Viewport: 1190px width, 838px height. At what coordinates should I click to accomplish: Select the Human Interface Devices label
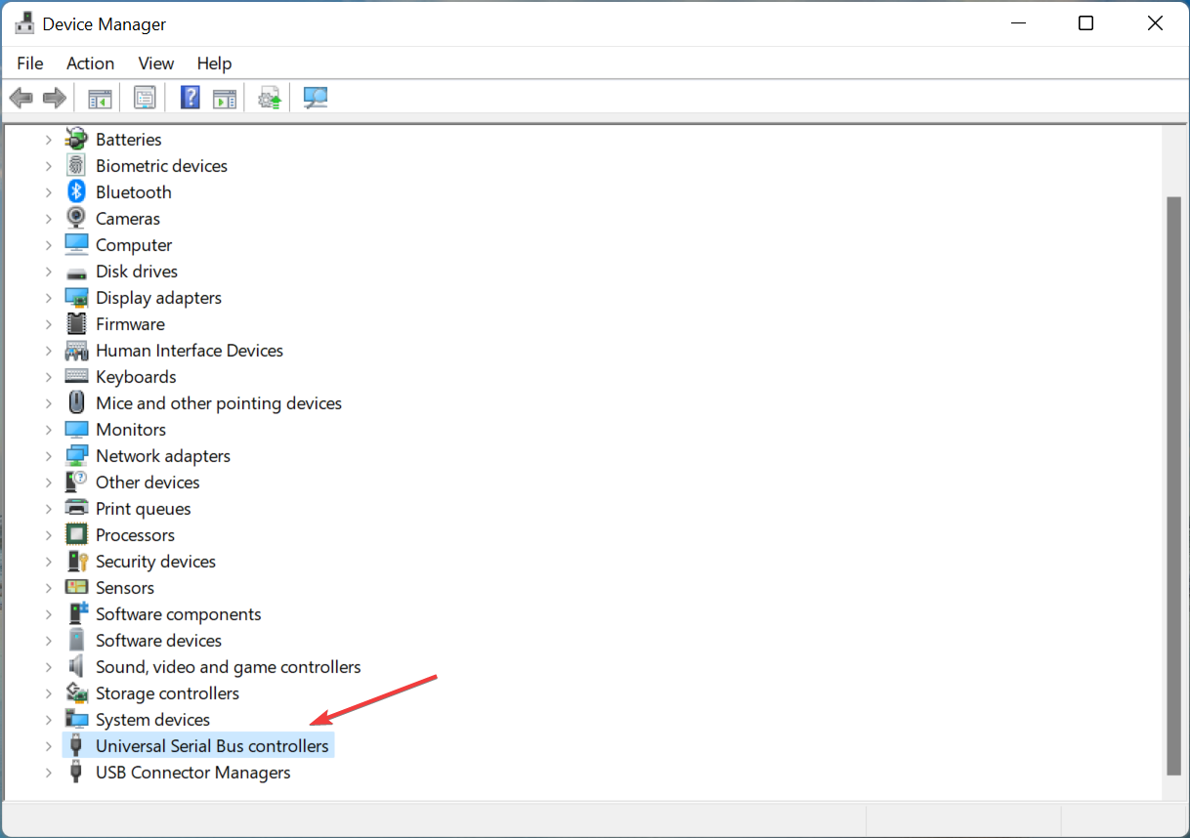pyautogui.click(x=190, y=351)
